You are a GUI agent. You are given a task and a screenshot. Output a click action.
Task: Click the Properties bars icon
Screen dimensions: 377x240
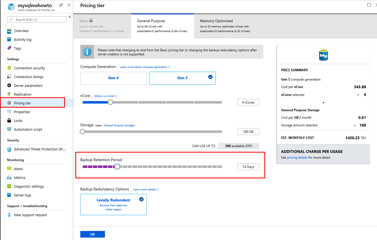[x=9, y=112]
